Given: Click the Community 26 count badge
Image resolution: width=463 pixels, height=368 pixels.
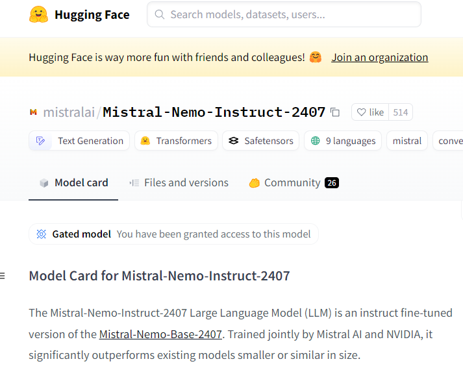Looking at the screenshot, I should (332, 182).
